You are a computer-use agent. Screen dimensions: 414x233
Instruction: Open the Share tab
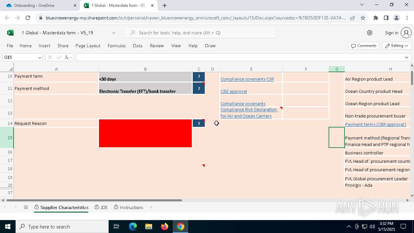pyautogui.click(x=63, y=46)
